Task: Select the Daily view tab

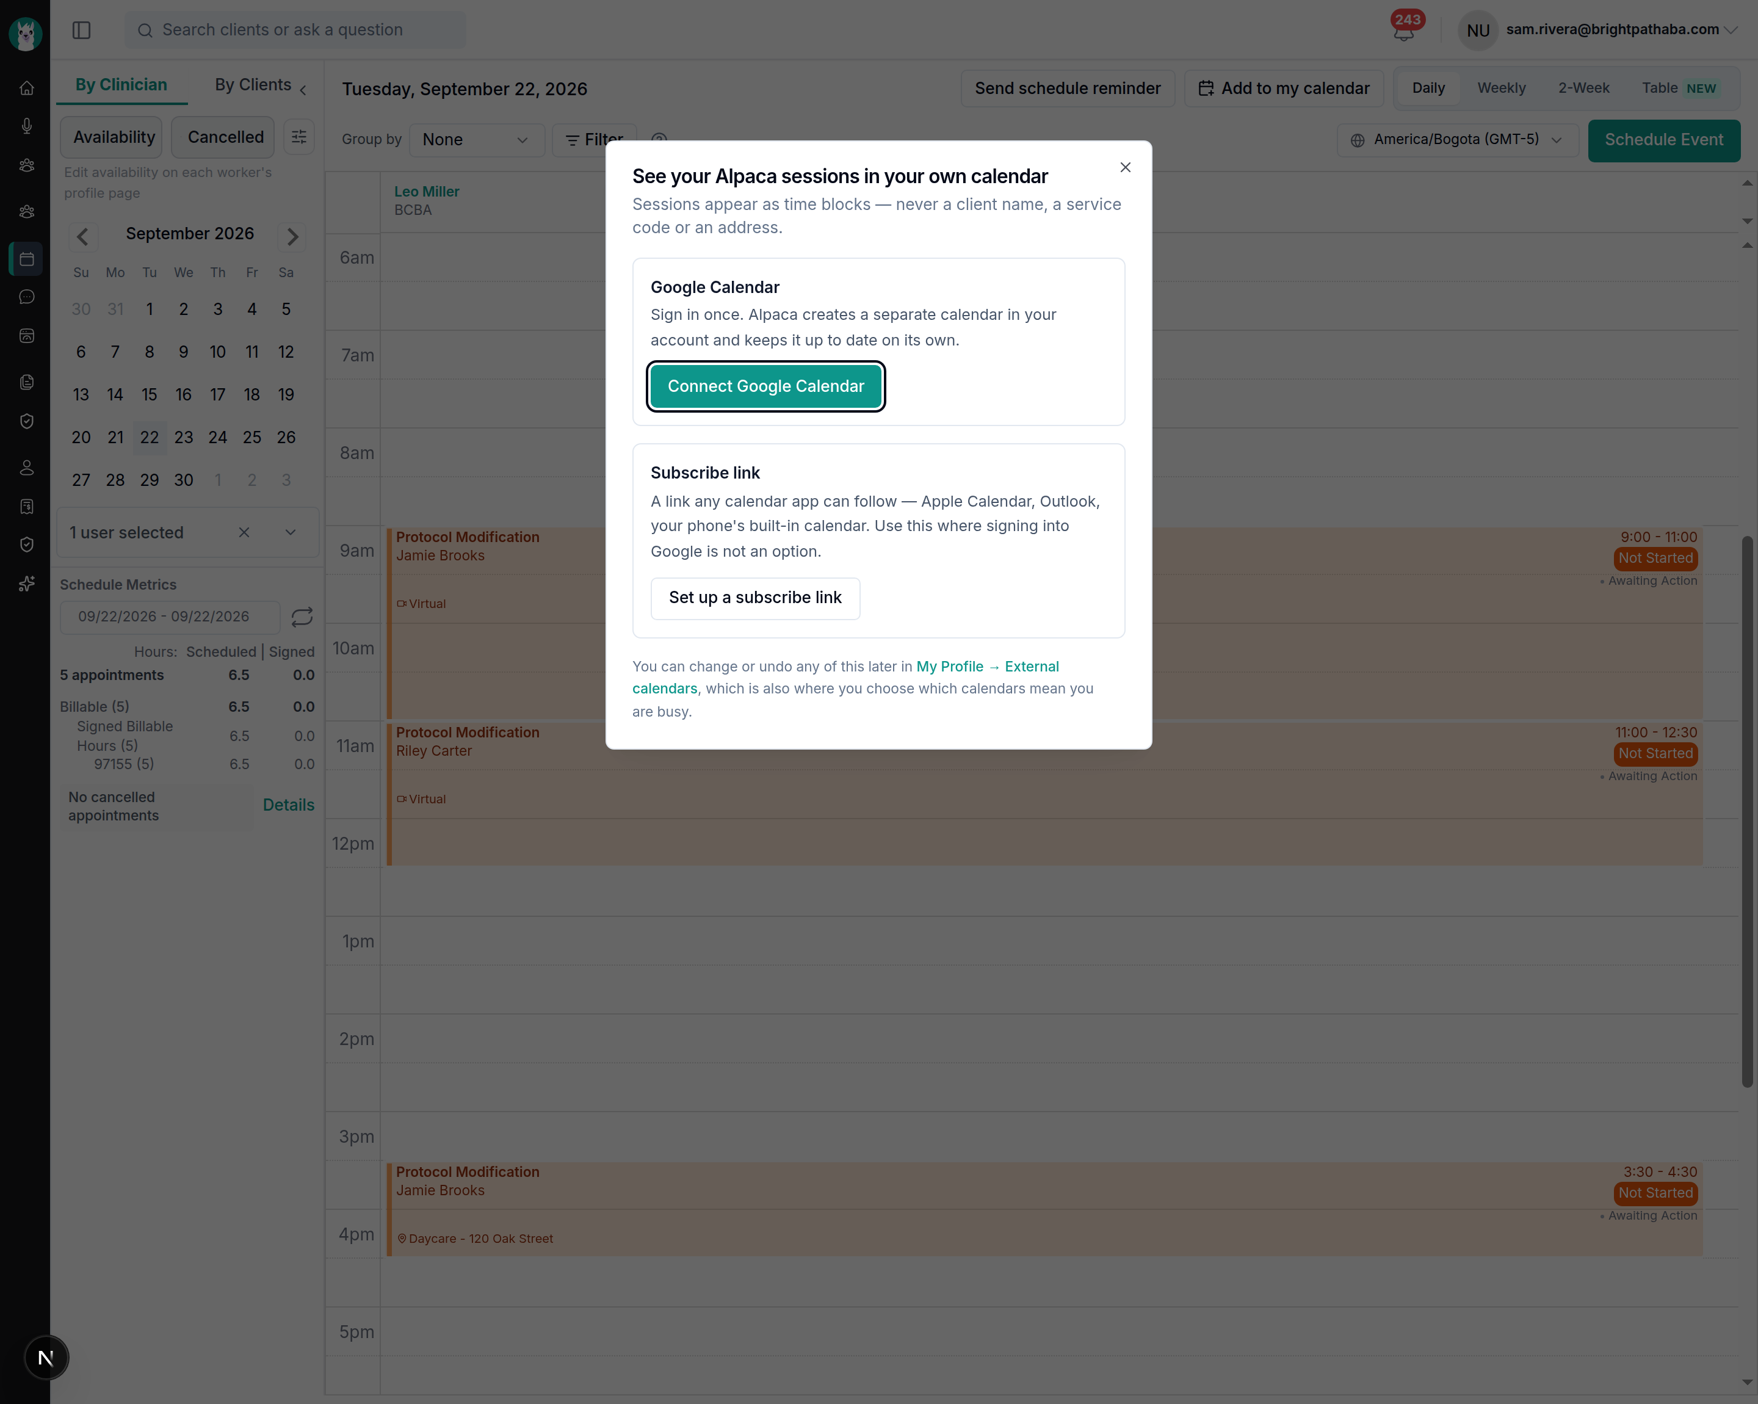Action: coord(1428,88)
